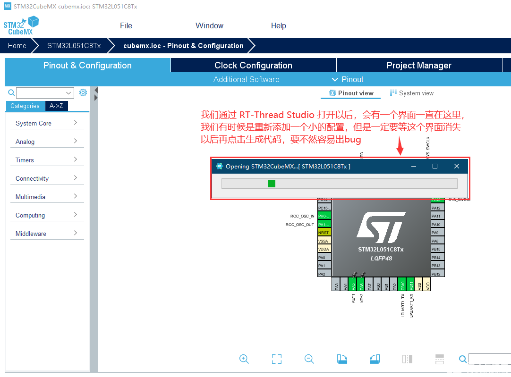The width and height of the screenshot is (511, 377).
Task: Click pin PA0 on chip
Action: pos(324,257)
